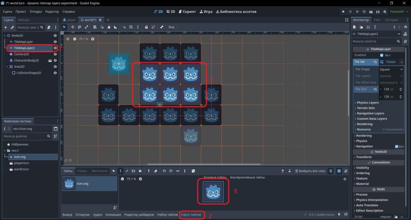
Task: Select the tile Rectangle tool
Action: (x=133, y=171)
